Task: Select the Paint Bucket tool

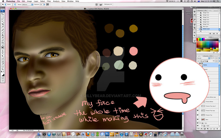Action: pos(2,43)
